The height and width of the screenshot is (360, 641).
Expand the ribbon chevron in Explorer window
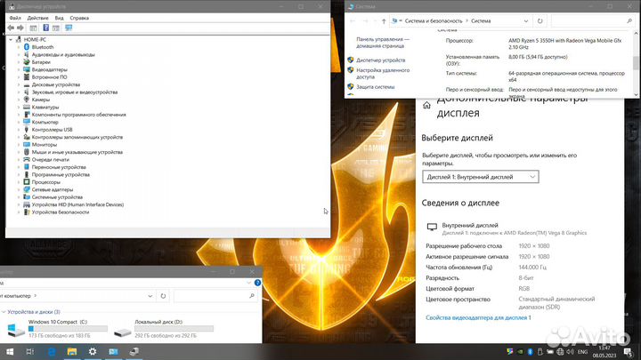(248, 283)
